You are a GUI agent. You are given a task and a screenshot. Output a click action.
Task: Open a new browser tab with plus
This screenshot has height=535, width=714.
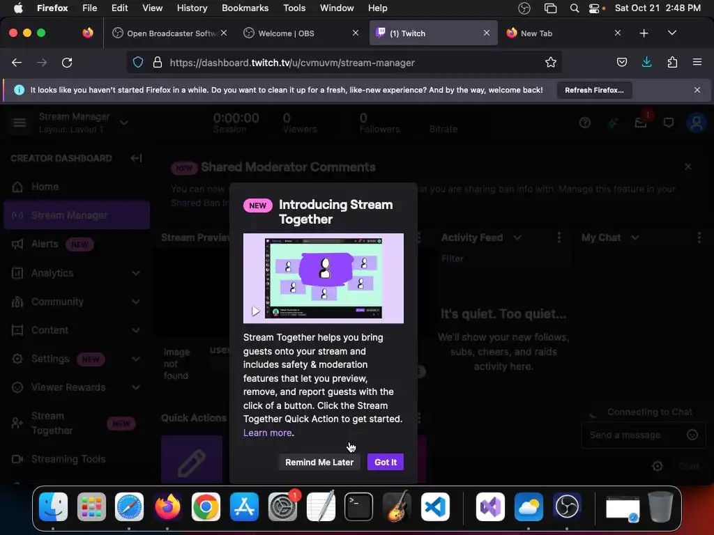click(644, 33)
